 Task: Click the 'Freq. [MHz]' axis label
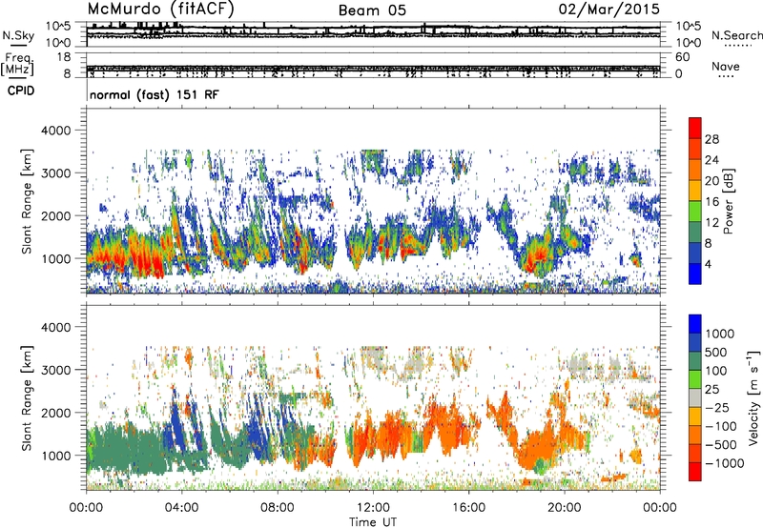[x=17, y=64]
